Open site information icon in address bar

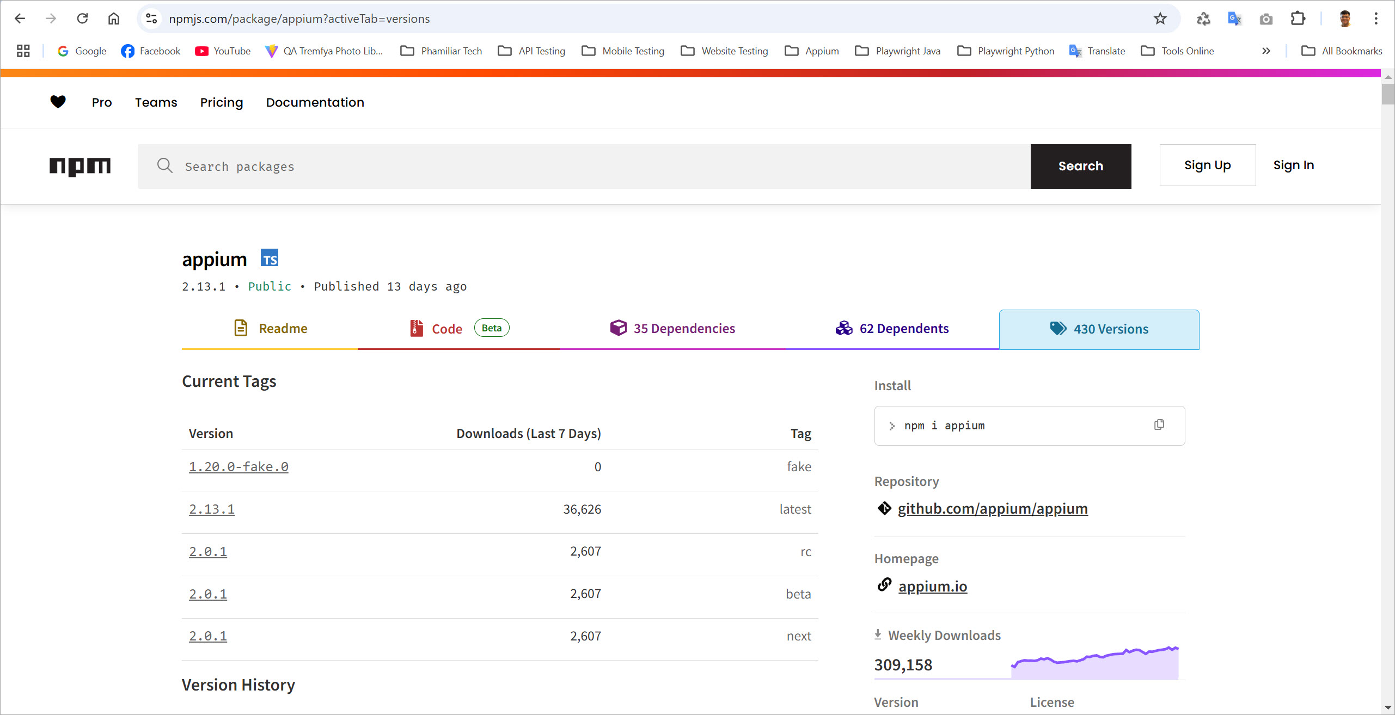(x=151, y=19)
